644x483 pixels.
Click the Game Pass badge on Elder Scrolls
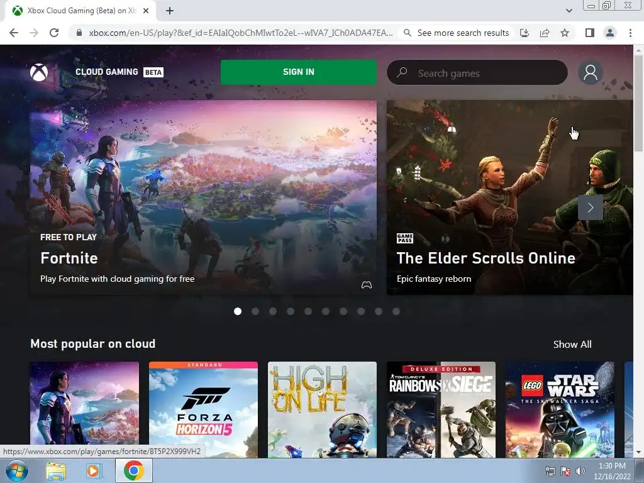404,238
